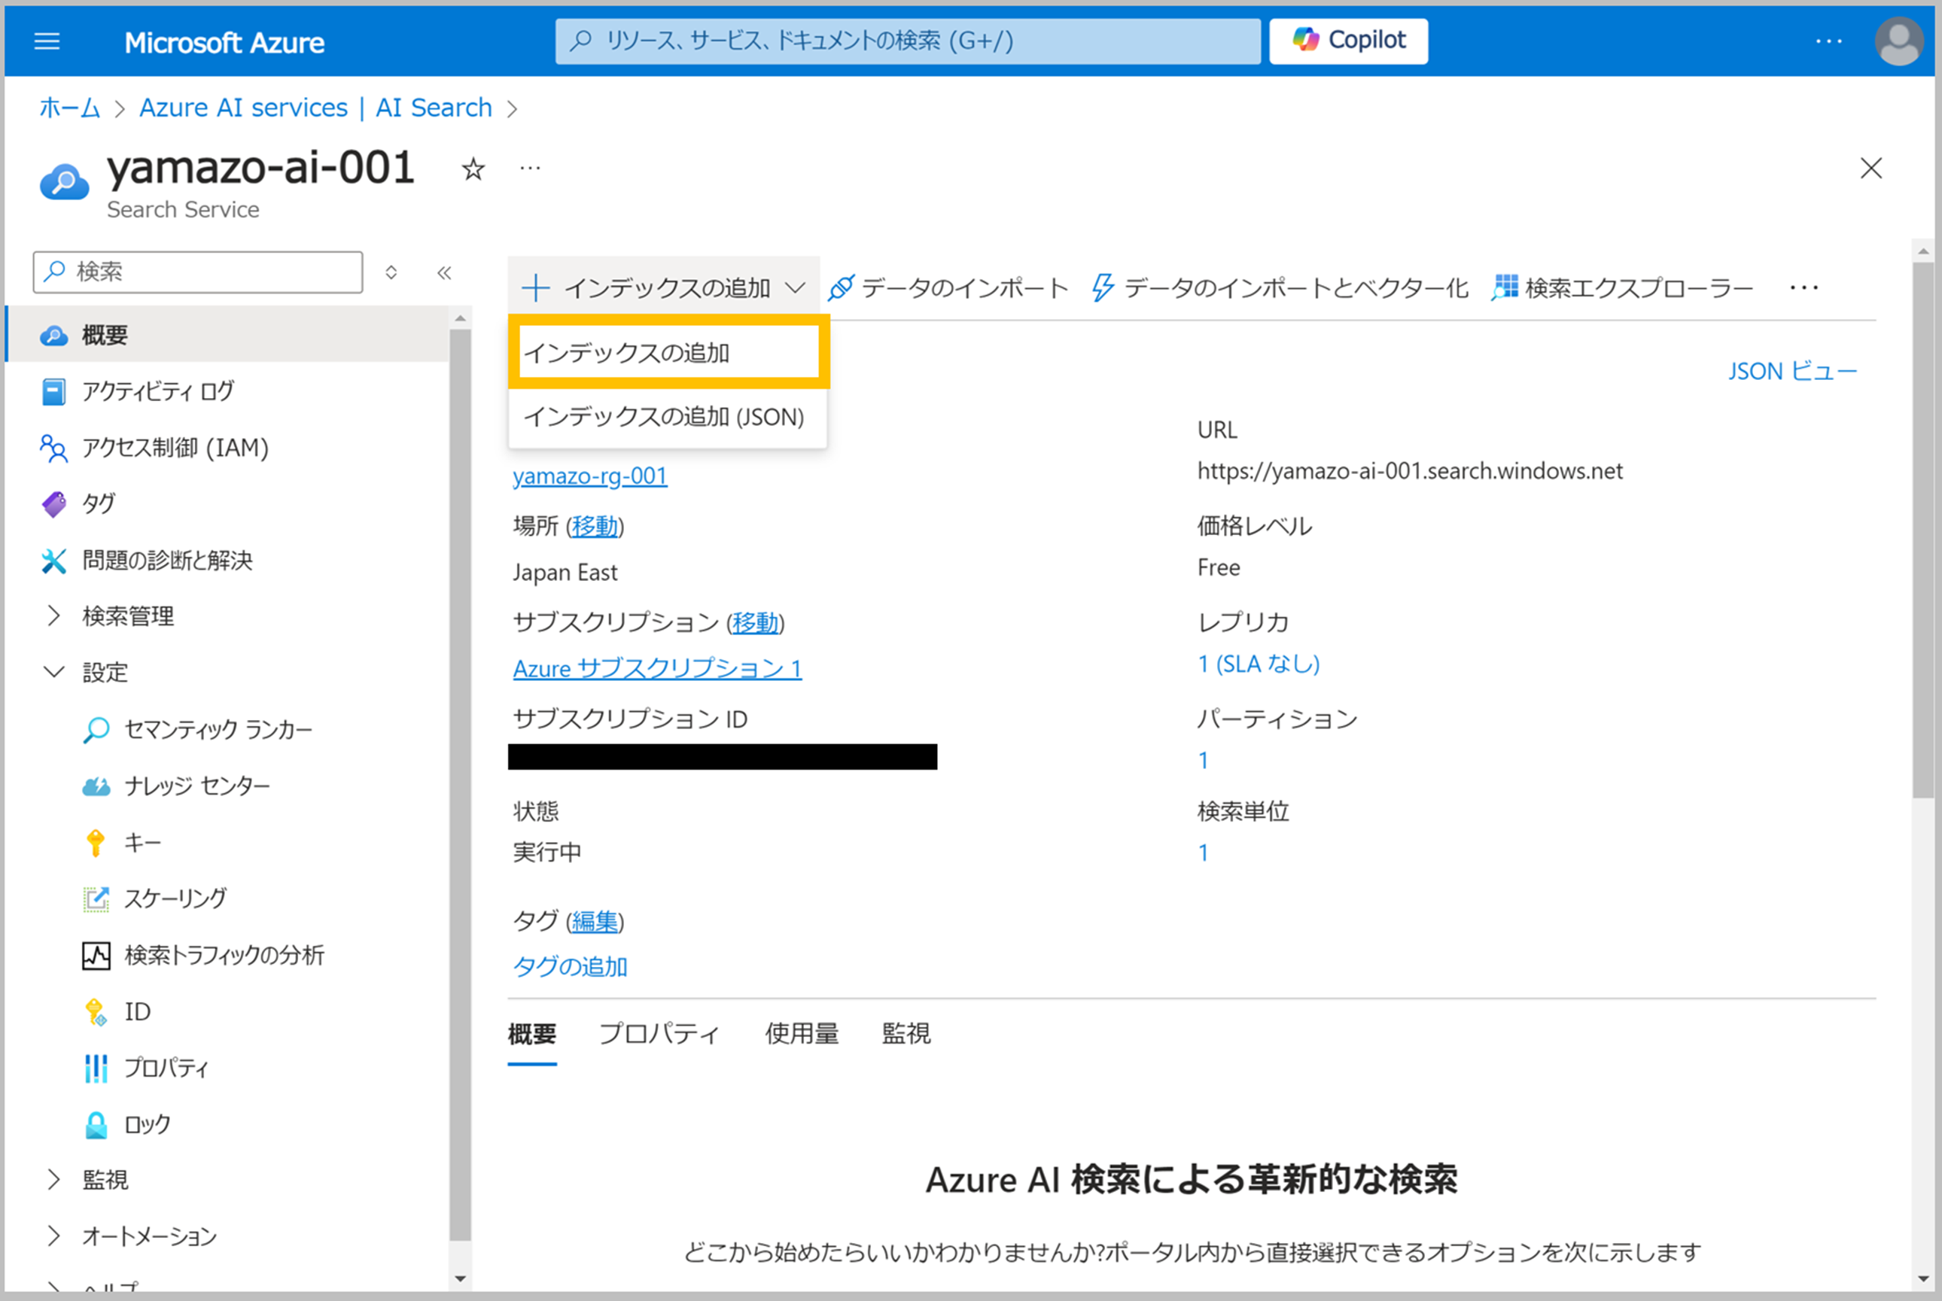Favorite yamazo-ai-001 with the star icon
This screenshot has width=1942, height=1301.
(x=473, y=169)
